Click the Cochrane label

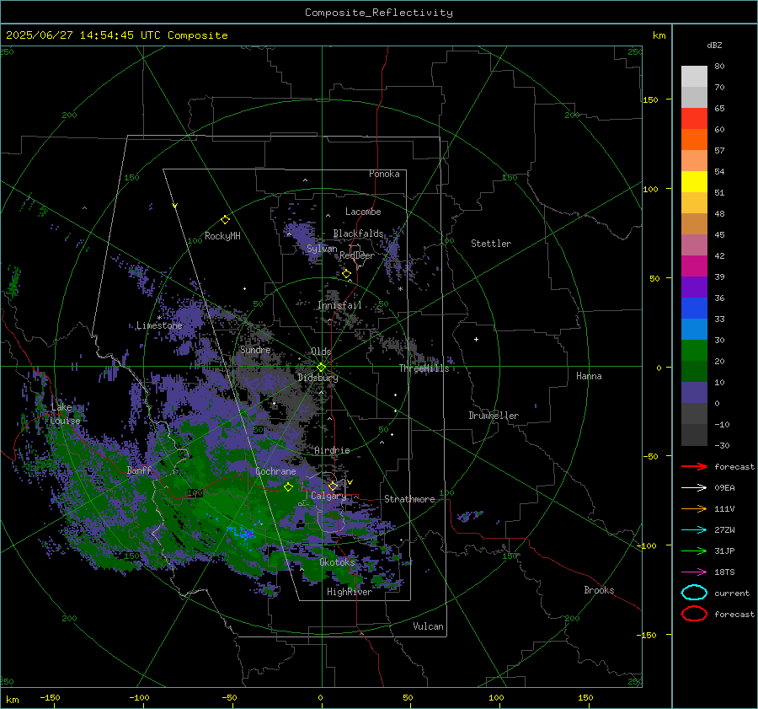[275, 471]
